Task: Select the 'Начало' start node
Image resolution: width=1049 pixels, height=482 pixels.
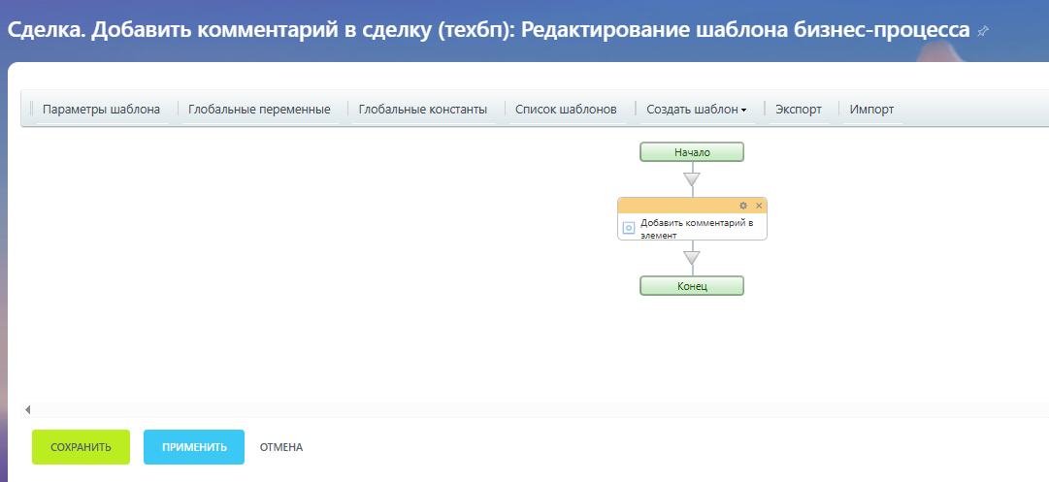Action: pyautogui.click(x=692, y=152)
